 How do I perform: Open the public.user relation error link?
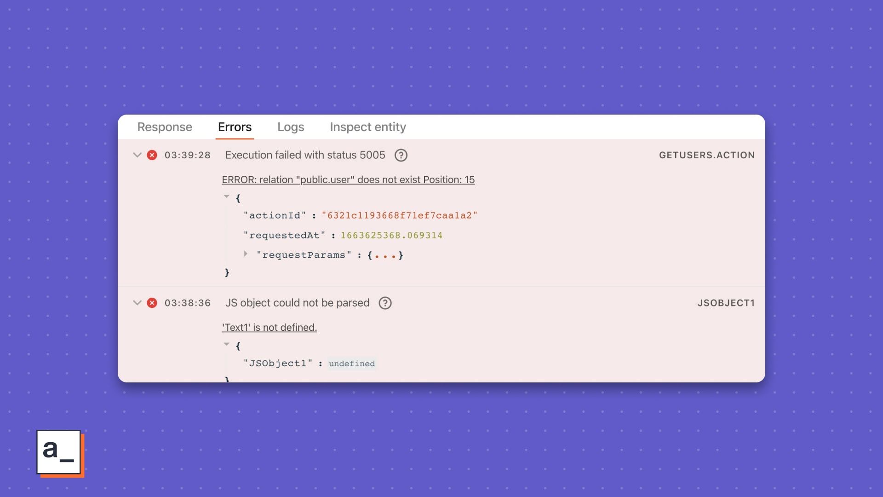pyautogui.click(x=348, y=180)
